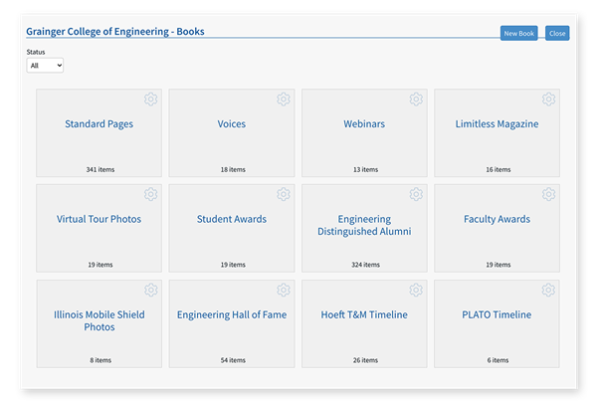The image size is (597, 403).
Task: Open settings gear for Standard Pages book
Action: click(x=151, y=100)
